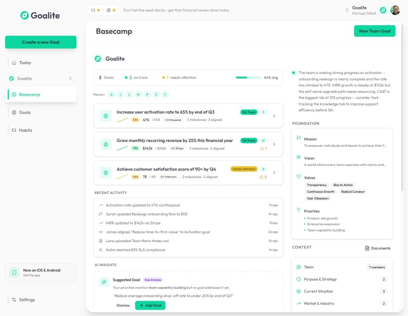Toggle person filter avatar A
The image size is (408, 316).
click(112, 94)
